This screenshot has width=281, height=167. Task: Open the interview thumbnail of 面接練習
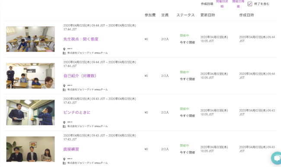point(30,149)
